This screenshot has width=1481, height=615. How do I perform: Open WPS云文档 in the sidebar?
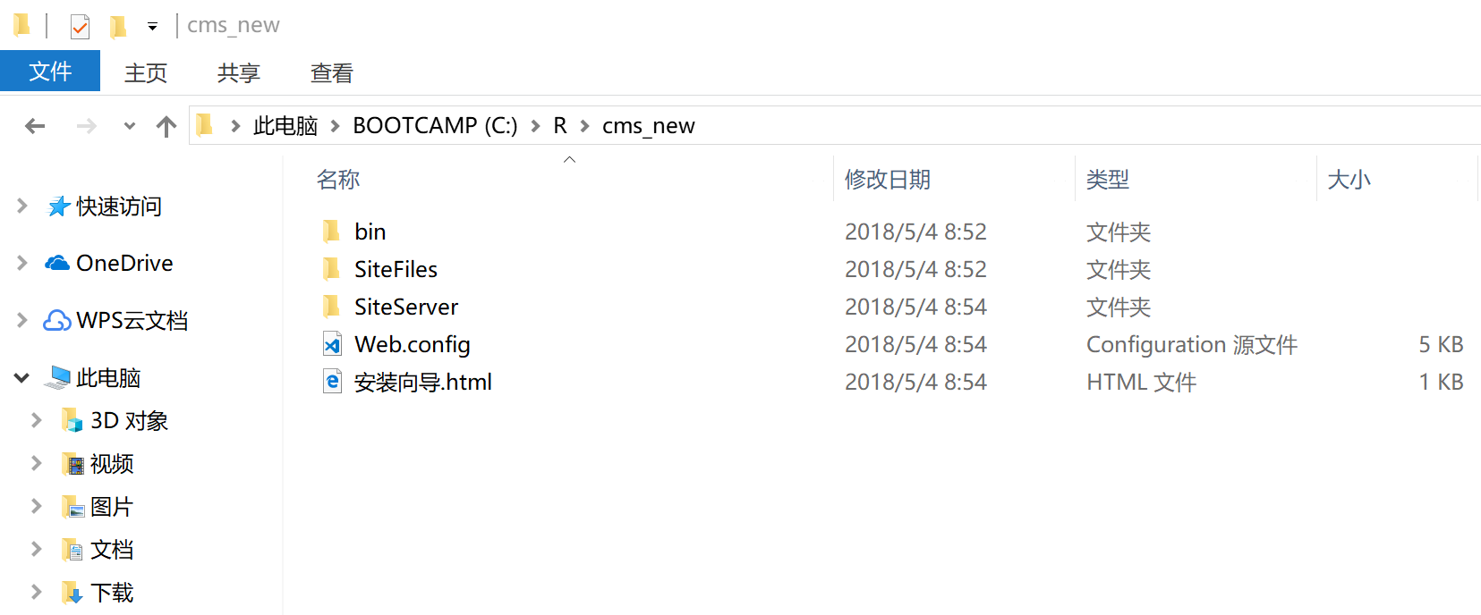pyautogui.click(x=116, y=320)
